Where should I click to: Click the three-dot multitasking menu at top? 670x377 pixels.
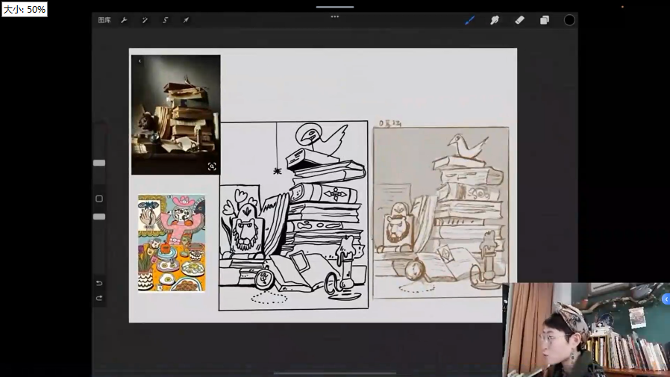335,16
